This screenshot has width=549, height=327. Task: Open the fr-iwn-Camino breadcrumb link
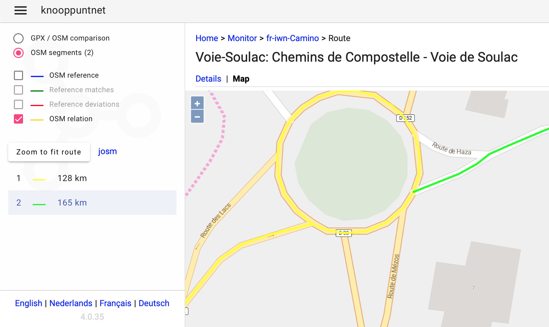[x=292, y=38]
